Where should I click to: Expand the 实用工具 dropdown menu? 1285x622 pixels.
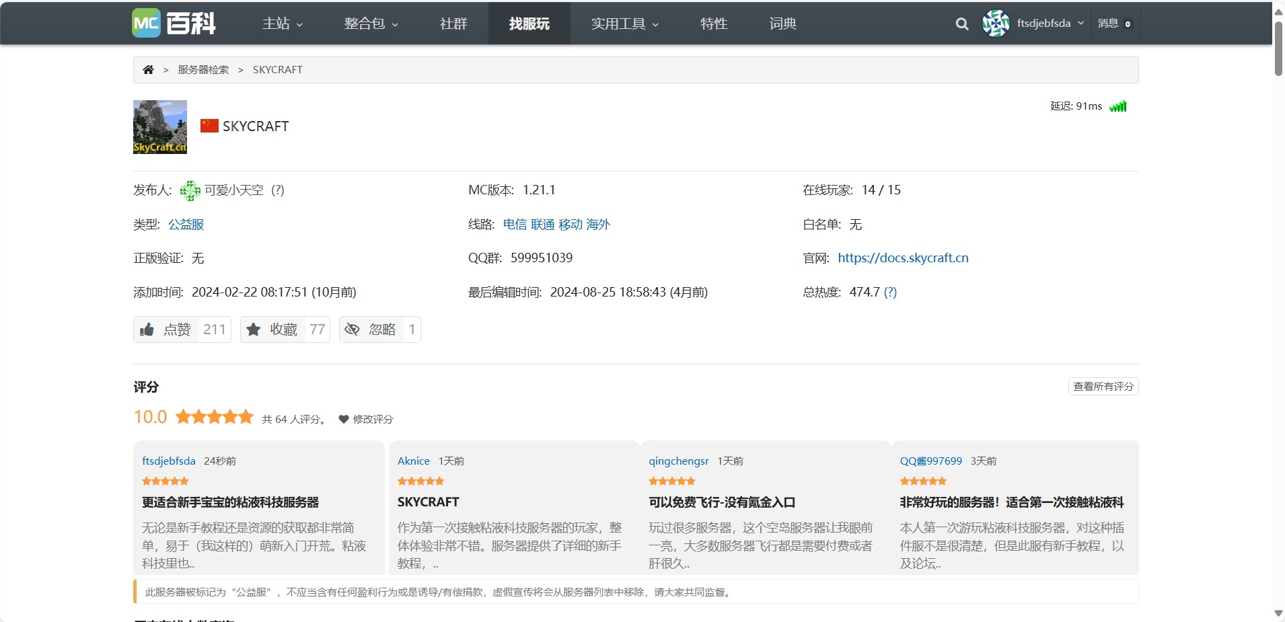(x=625, y=24)
